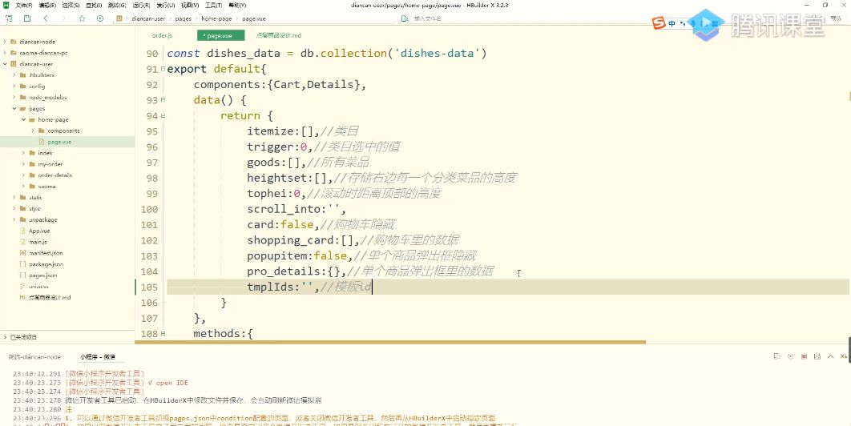Toggle the Chinese 中 input mode
This screenshot has height=426, width=851.
(672, 23)
